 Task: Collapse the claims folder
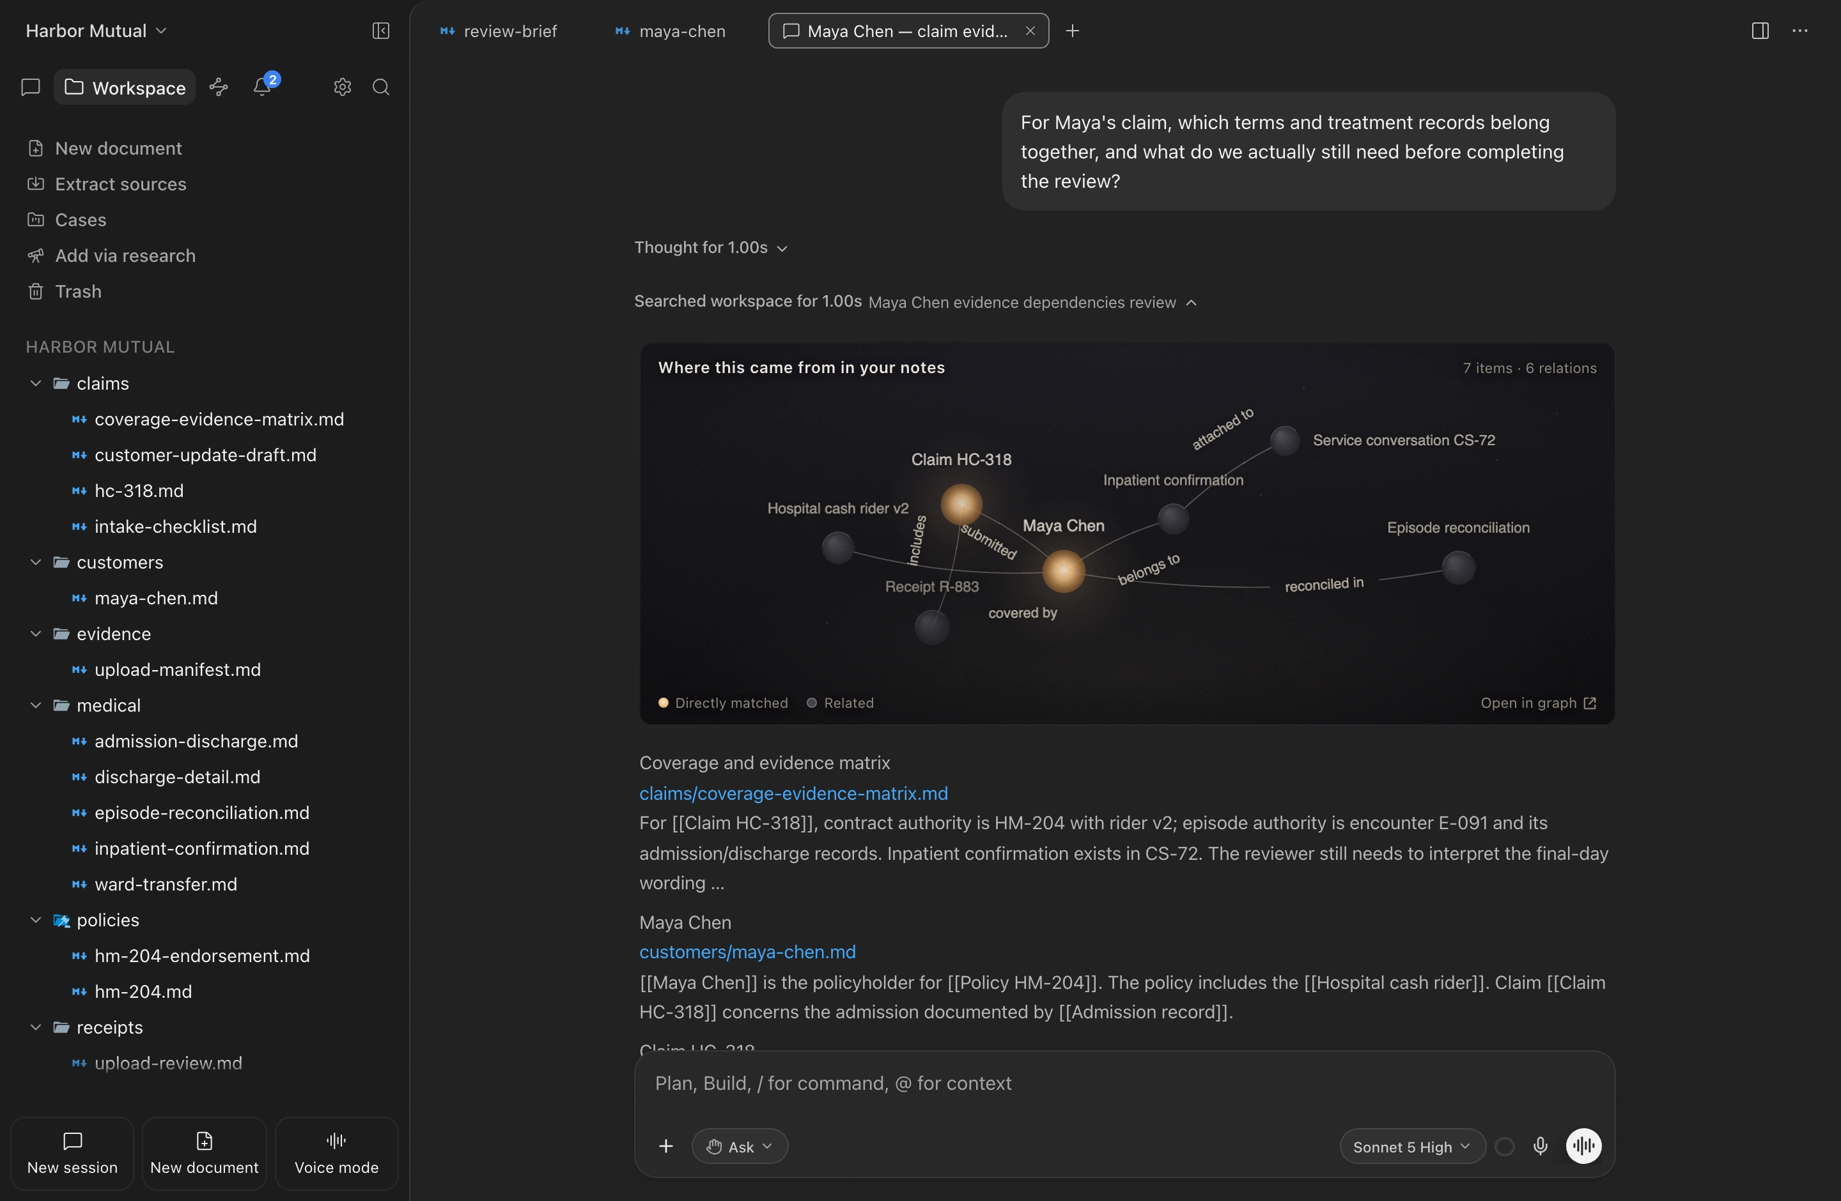[36, 383]
